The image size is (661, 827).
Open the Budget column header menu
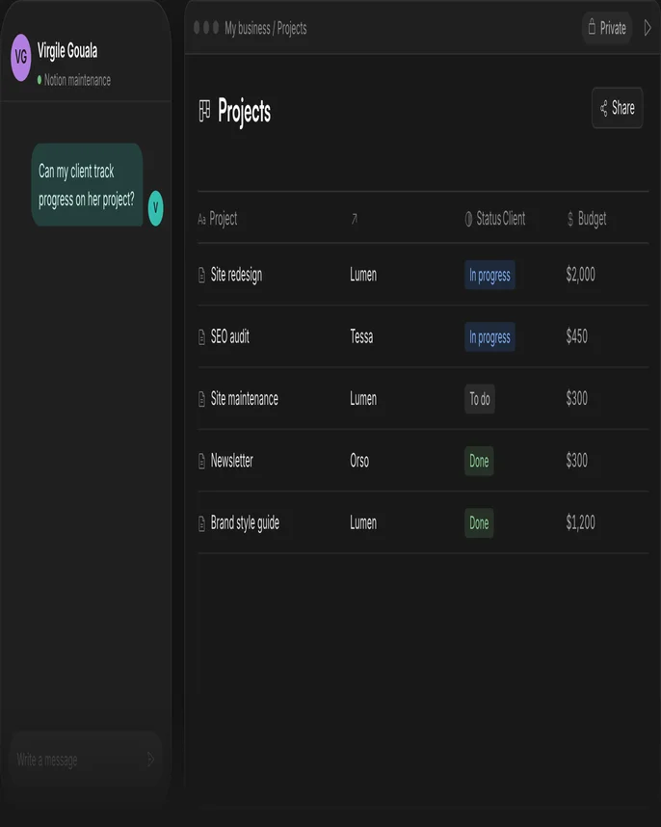pos(587,219)
